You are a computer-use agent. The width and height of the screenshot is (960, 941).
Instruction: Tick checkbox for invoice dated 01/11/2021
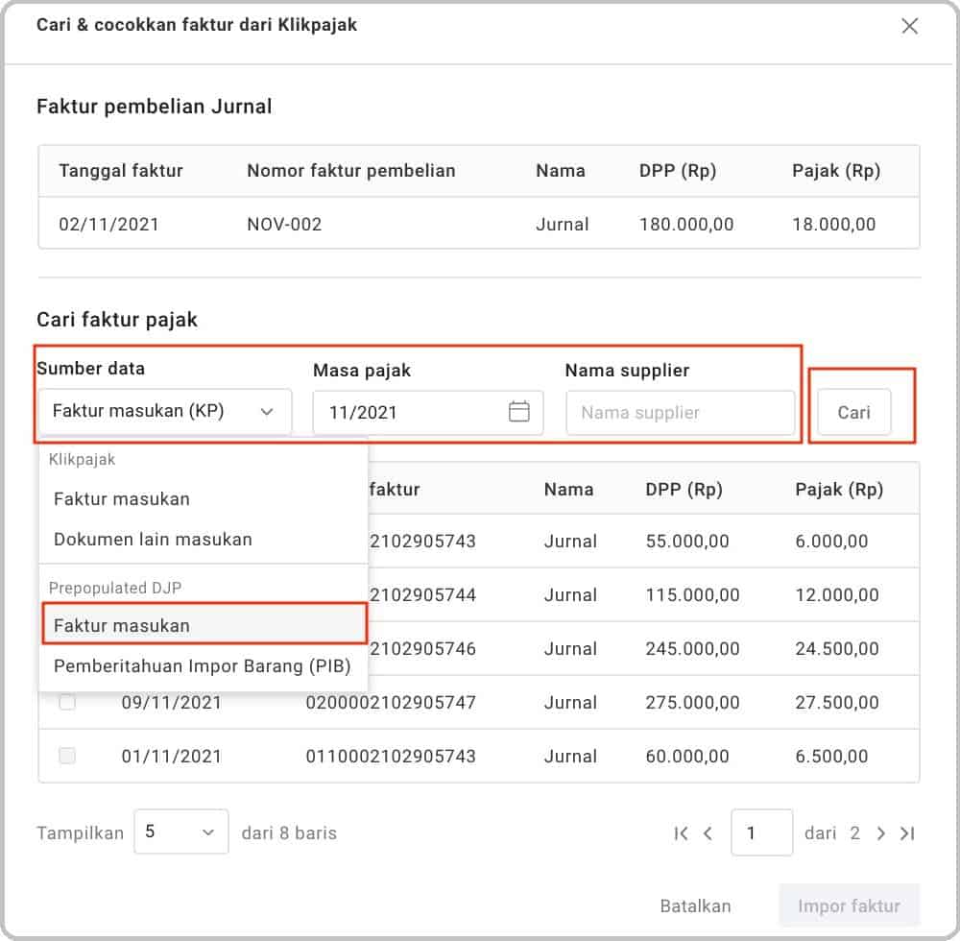click(x=67, y=756)
